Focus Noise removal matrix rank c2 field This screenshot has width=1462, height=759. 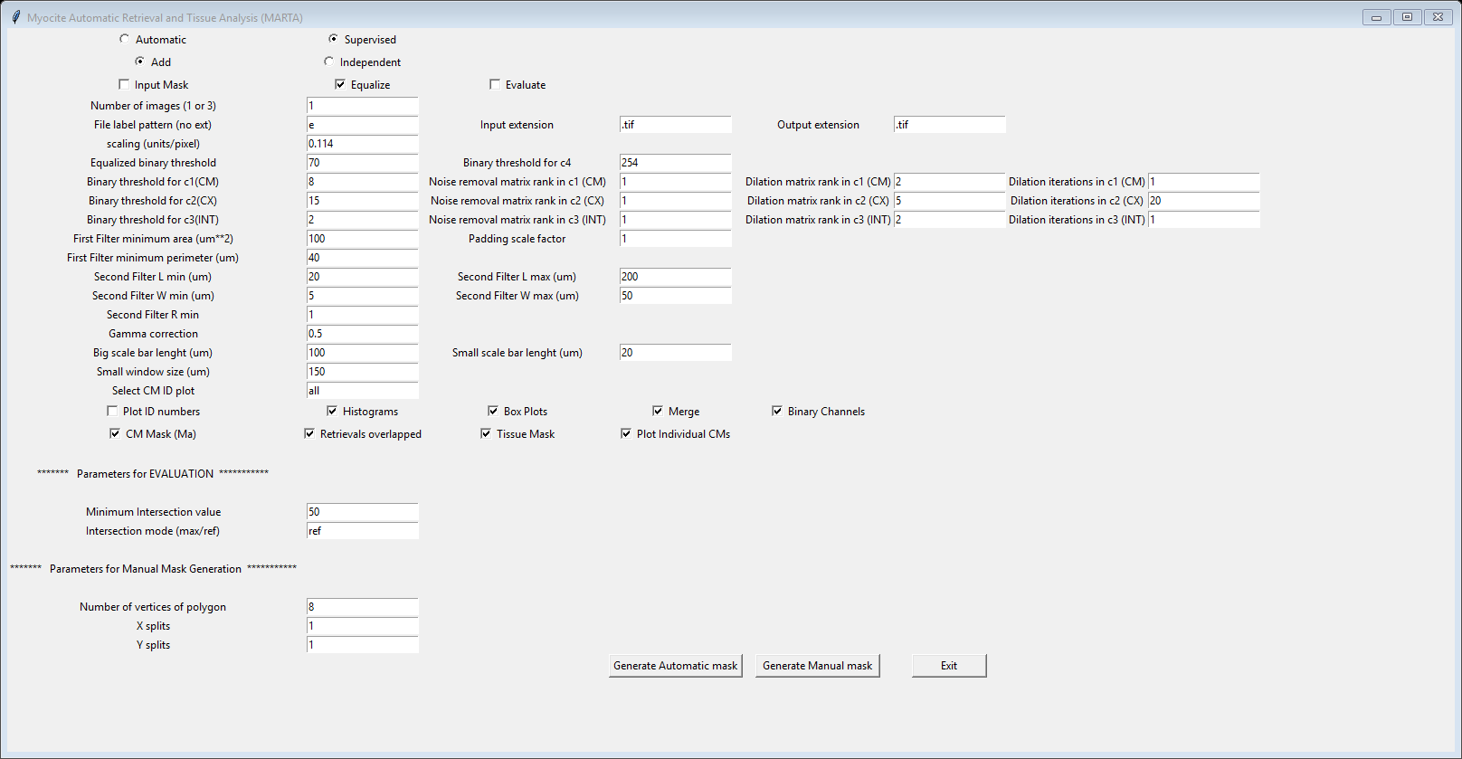tap(675, 201)
